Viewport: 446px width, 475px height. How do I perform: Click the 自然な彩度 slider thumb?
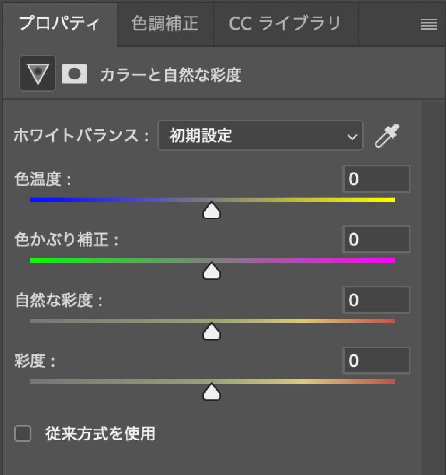point(211,332)
